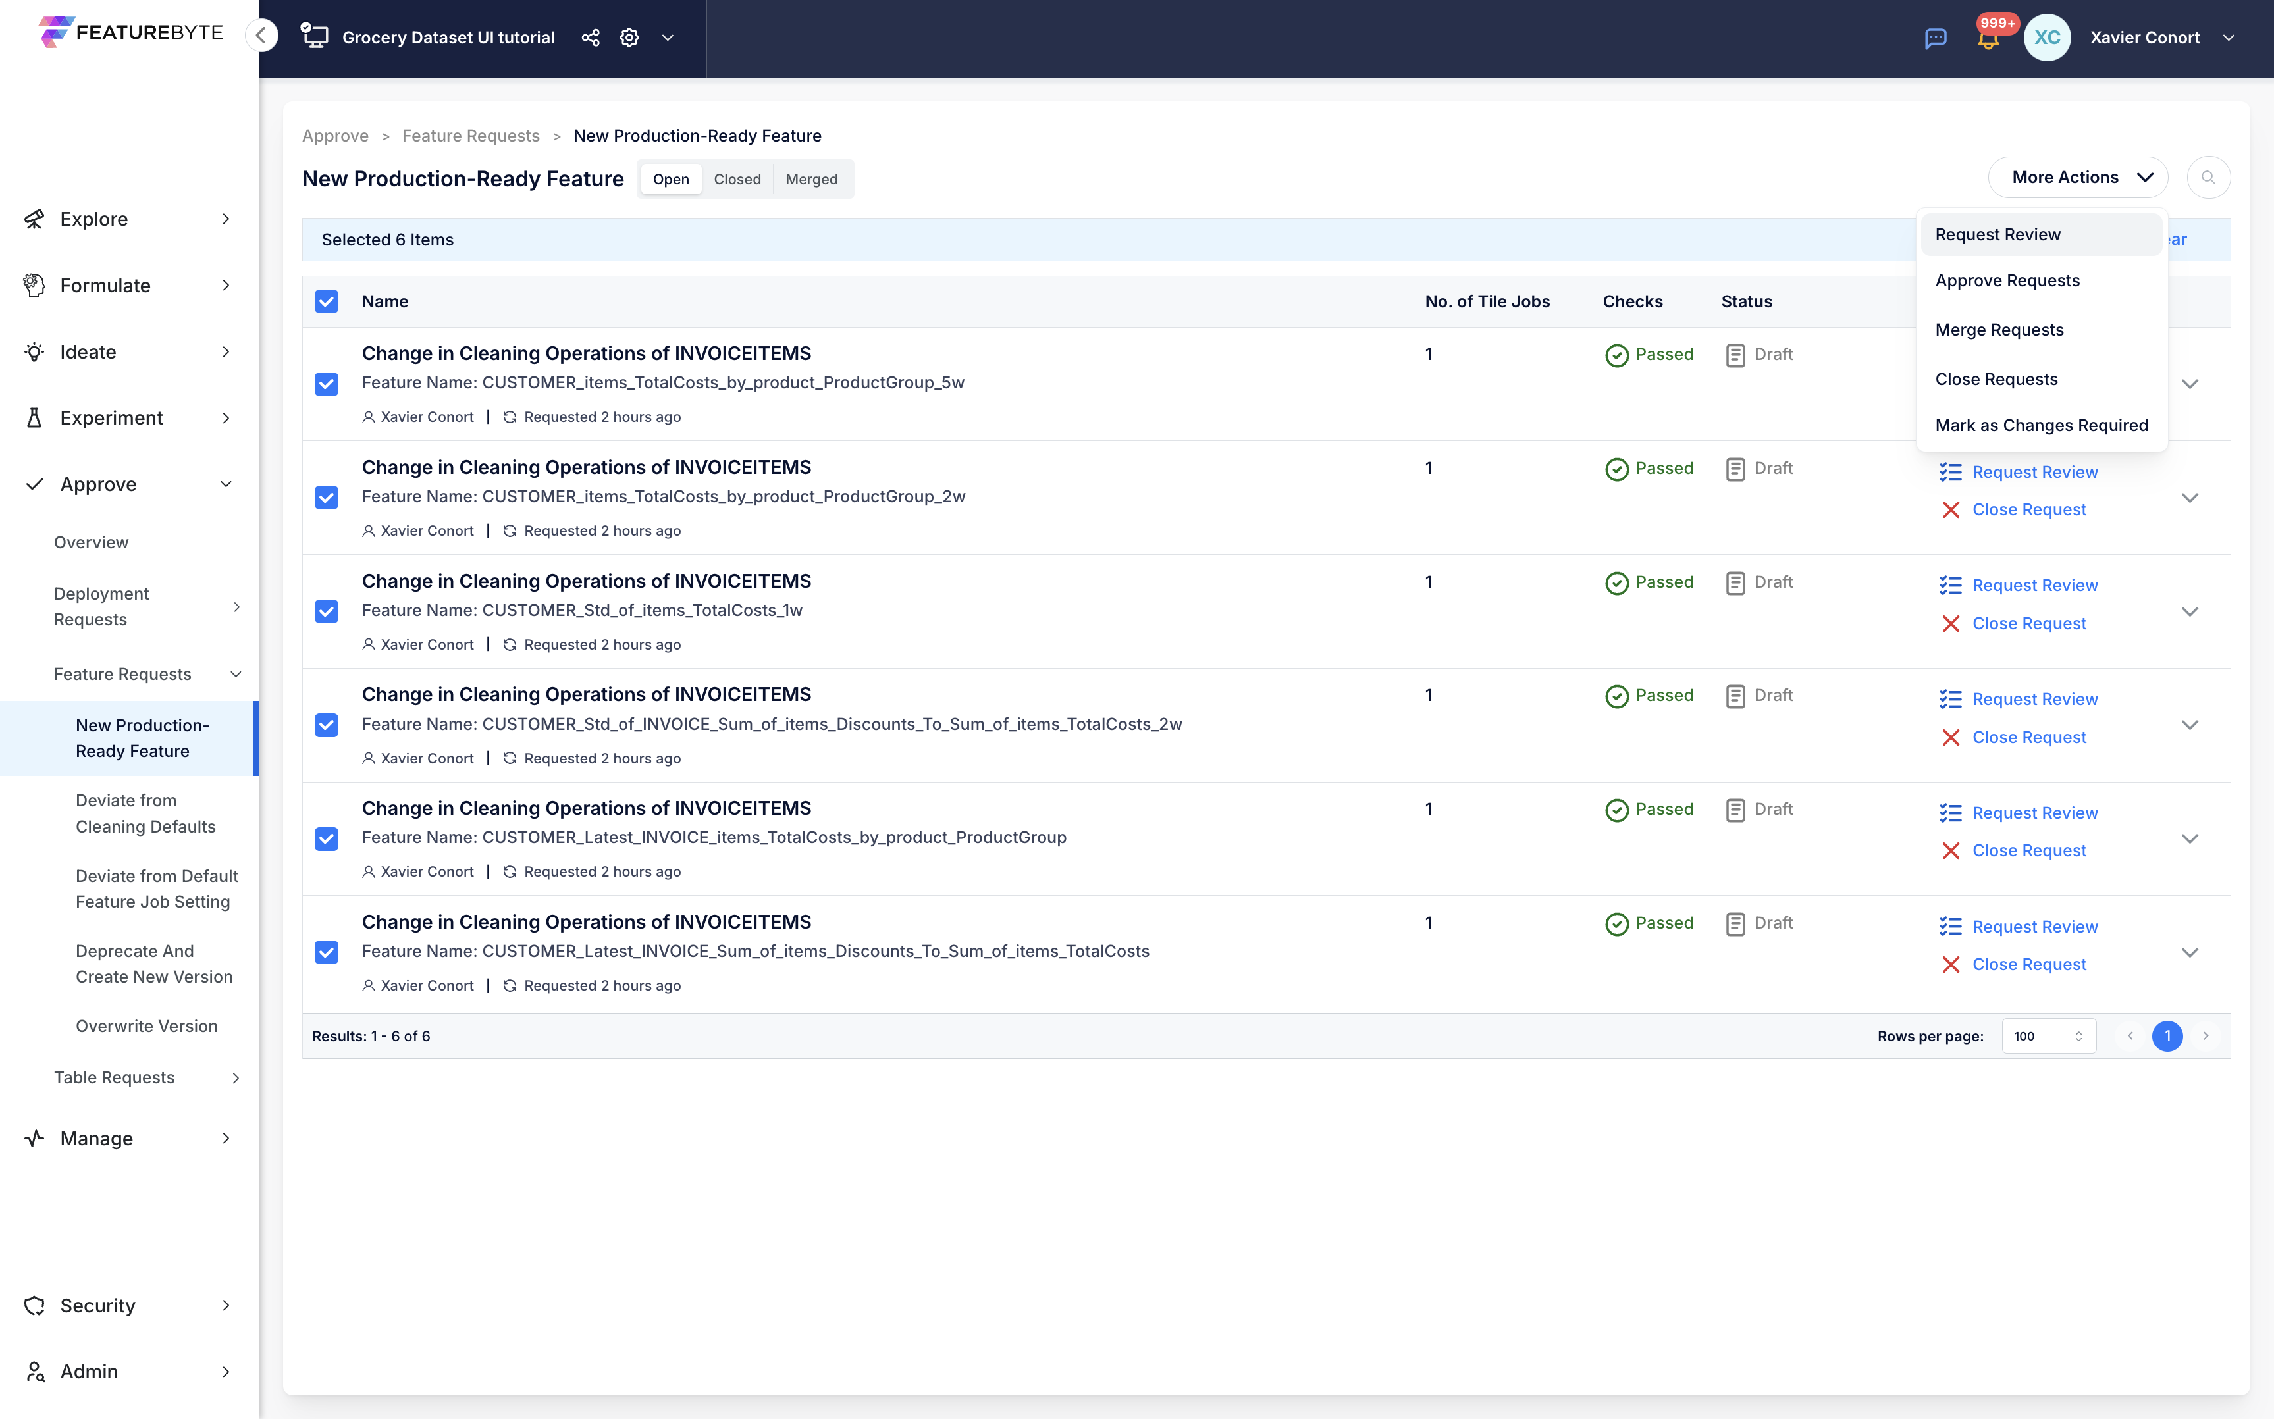Image resolution: width=2274 pixels, height=1419 pixels.
Task: Uncheck the Std_of_INVOICE Discounts 2w row
Action: coord(326,725)
